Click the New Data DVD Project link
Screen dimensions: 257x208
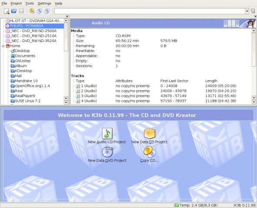pos(107,160)
